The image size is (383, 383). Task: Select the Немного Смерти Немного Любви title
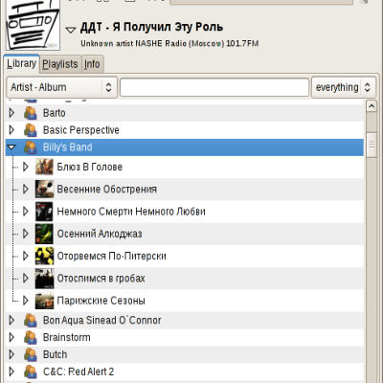(x=131, y=212)
